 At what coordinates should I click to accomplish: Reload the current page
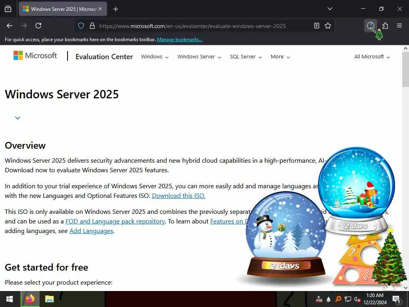[38, 26]
